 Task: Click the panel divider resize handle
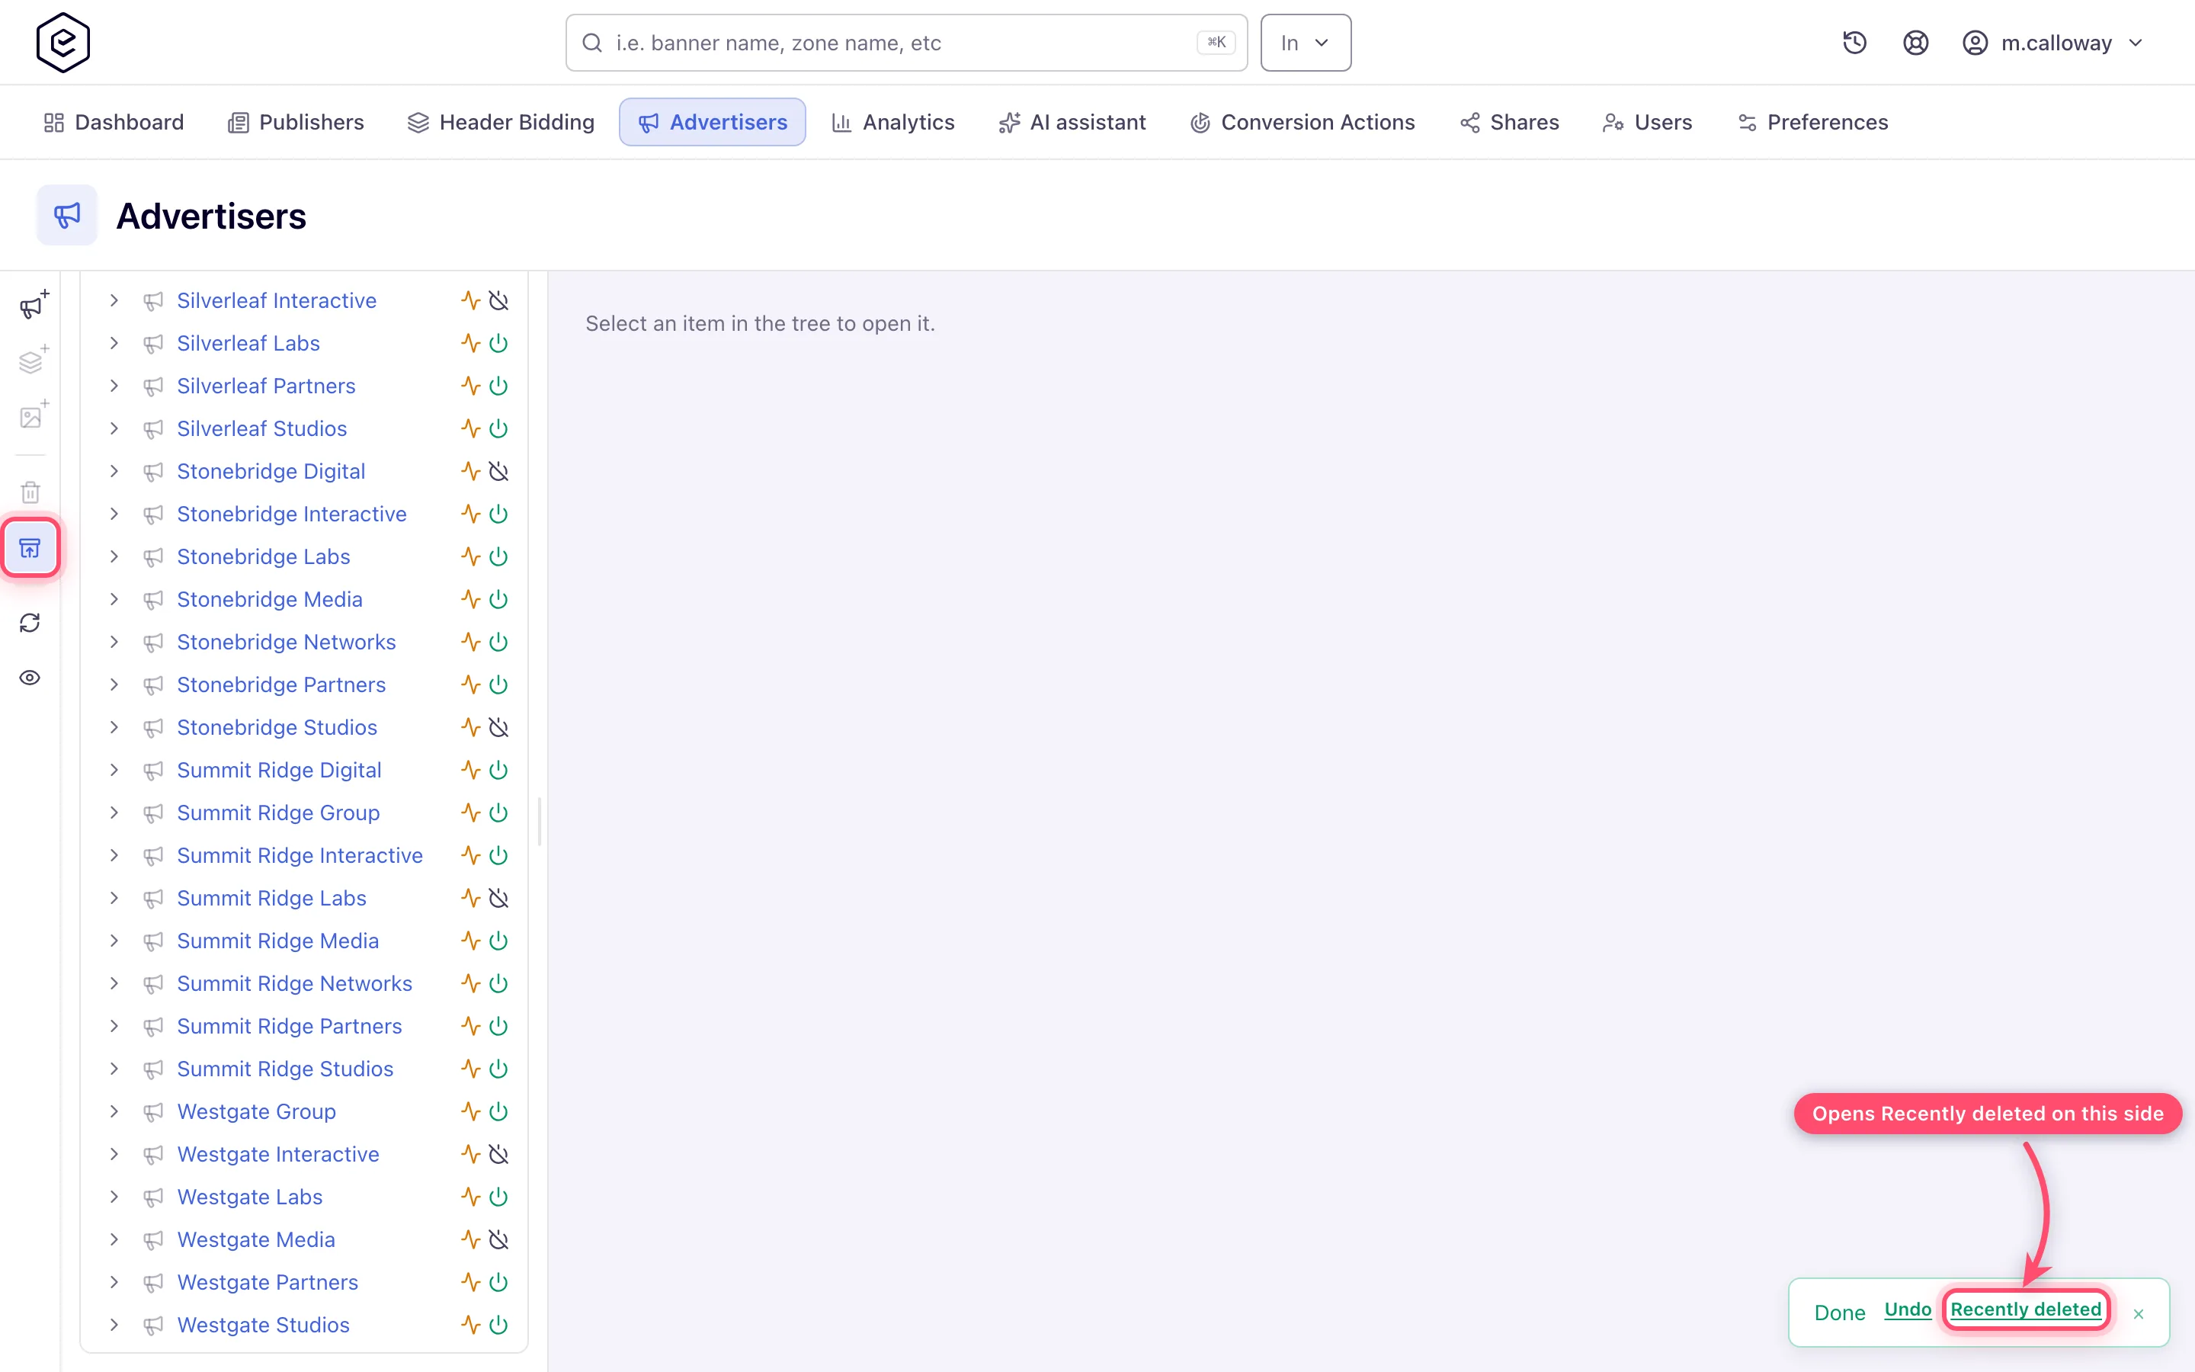(x=540, y=821)
